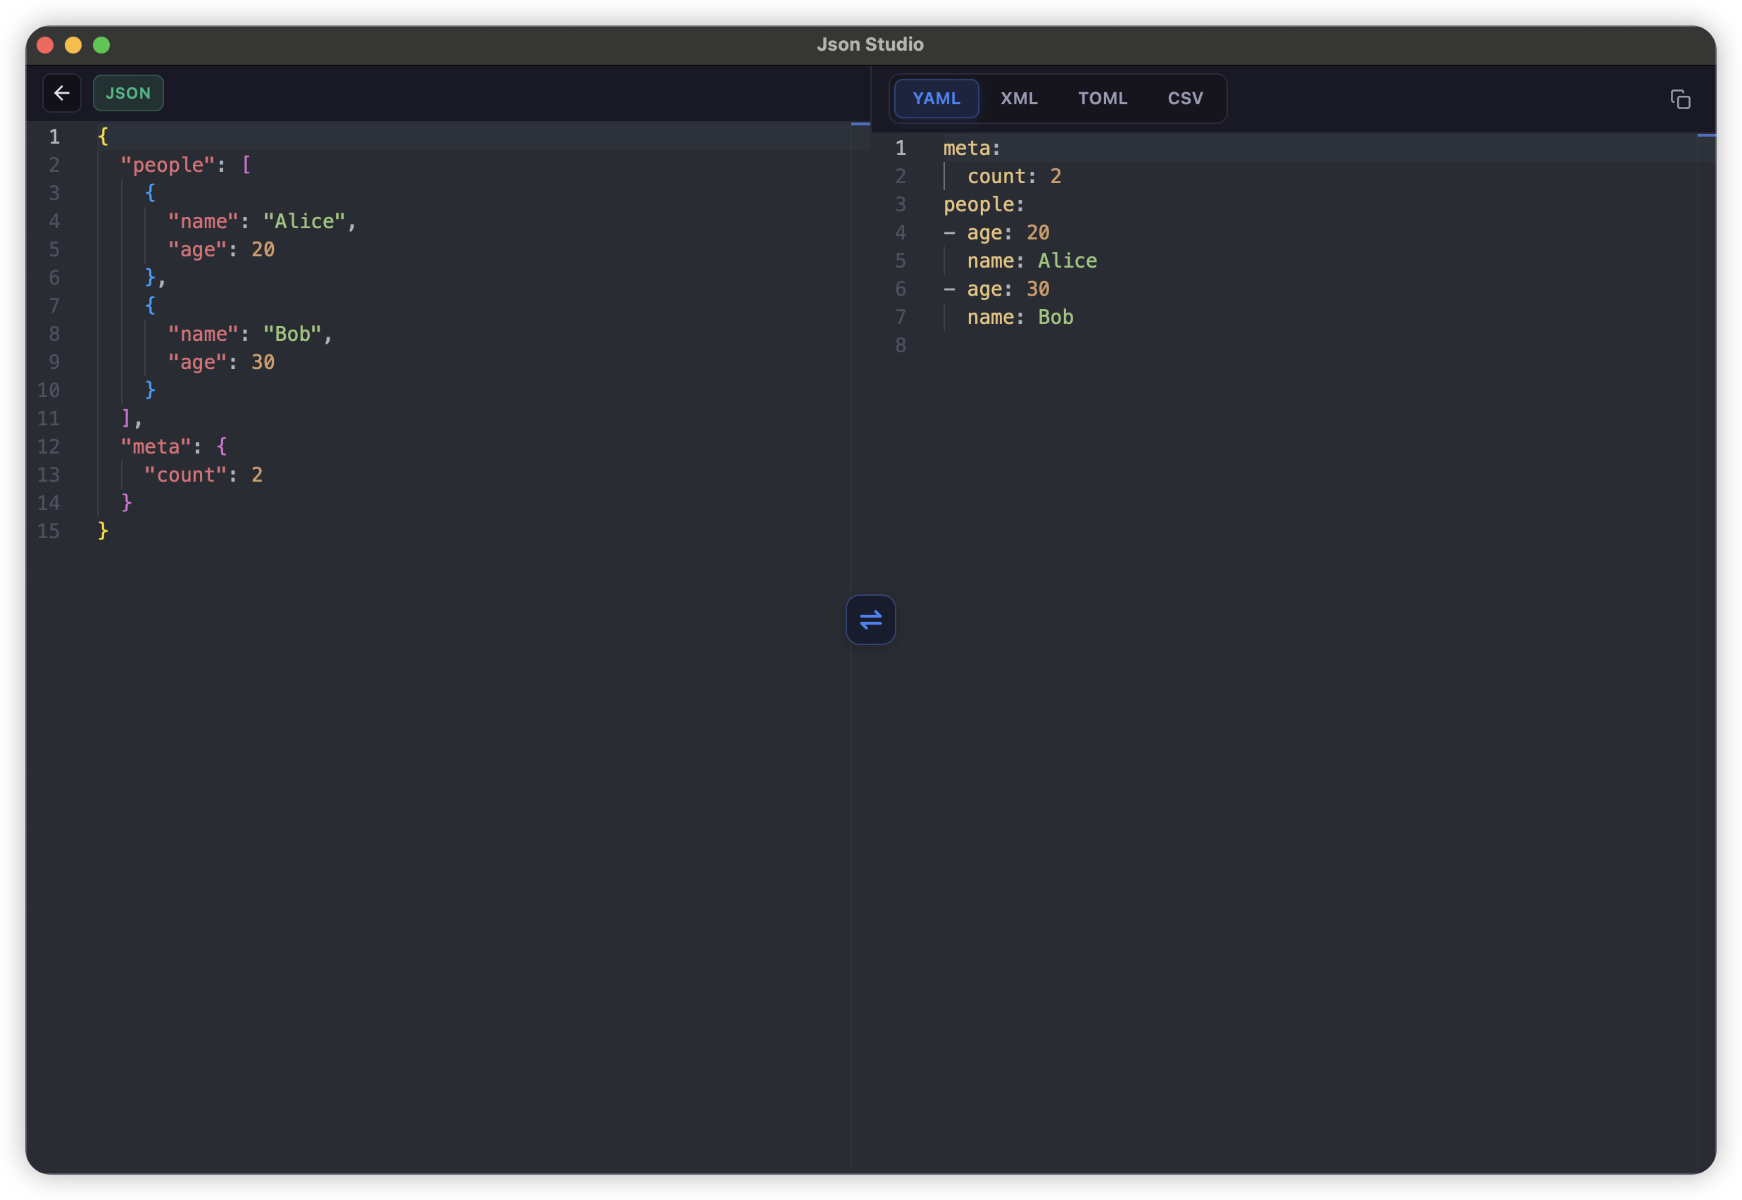Click the green JSON label in toolbar
Screen dimensions: 1742x1200
coord(128,92)
